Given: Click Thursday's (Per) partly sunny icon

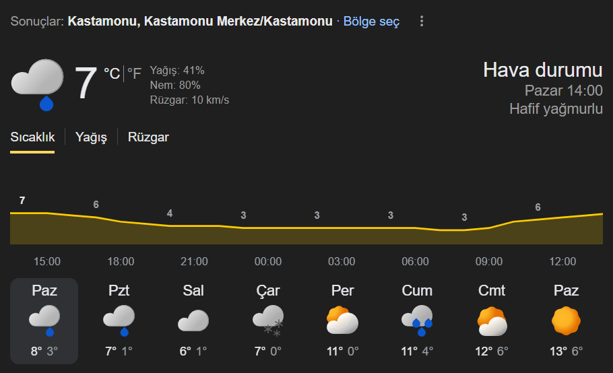Looking at the screenshot, I should click(x=342, y=320).
